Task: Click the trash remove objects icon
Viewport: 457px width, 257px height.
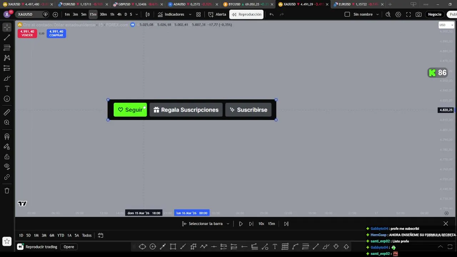Action: click(x=7, y=191)
